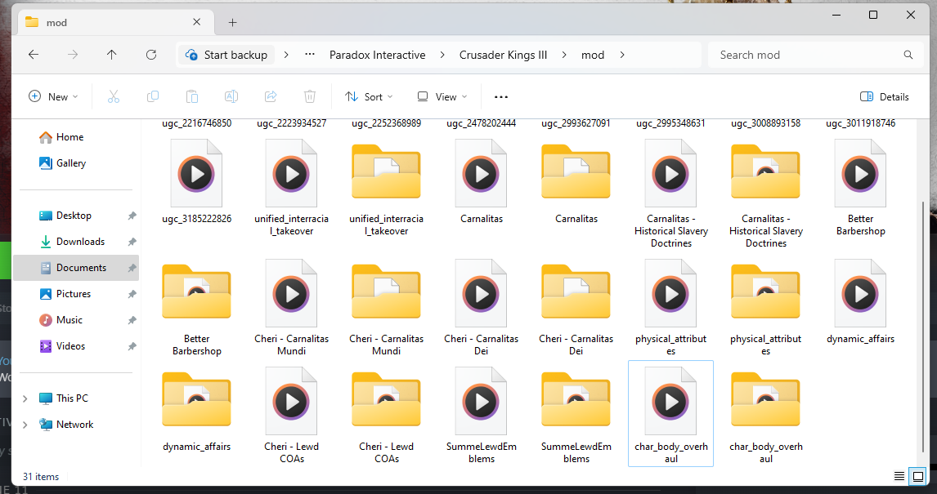The height and width of the screenshot is (494, 937).
Task: Select the char_body_overhaul folder
Action: pos(766,416)
